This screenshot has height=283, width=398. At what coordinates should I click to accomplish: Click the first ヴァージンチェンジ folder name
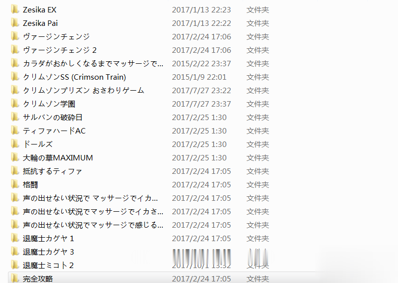pos(56,36)
